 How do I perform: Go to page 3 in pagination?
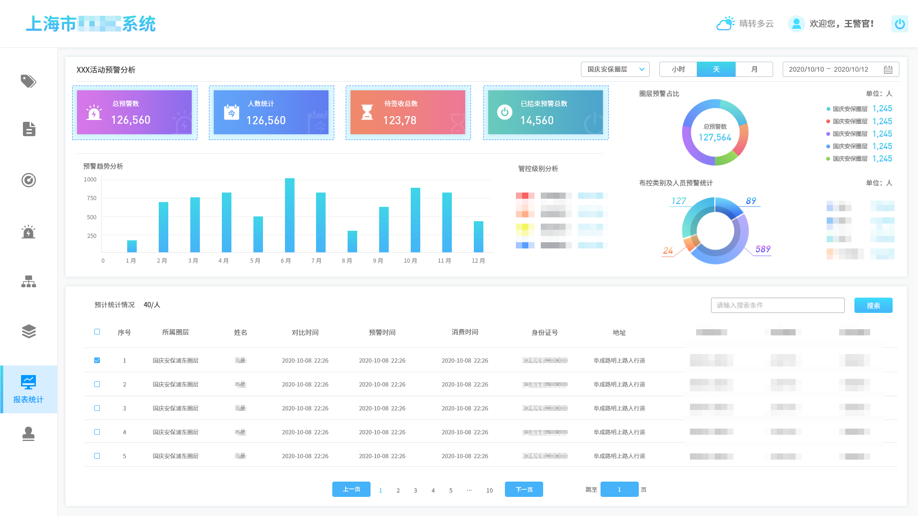pos(415,490)
